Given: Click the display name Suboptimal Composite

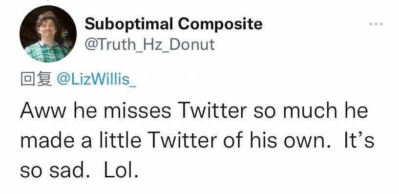Looking at the screenshot, I should [173, 24].
